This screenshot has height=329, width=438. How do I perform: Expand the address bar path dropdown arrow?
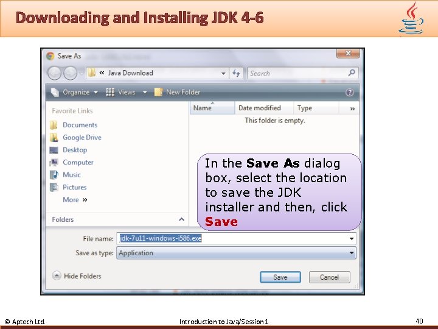pos(223,73)
